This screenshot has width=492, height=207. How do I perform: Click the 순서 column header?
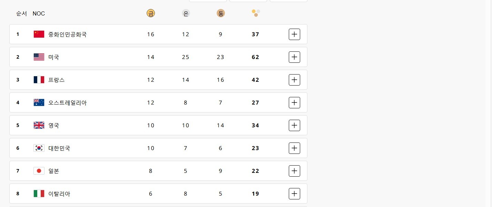click(x=21, y=13)
